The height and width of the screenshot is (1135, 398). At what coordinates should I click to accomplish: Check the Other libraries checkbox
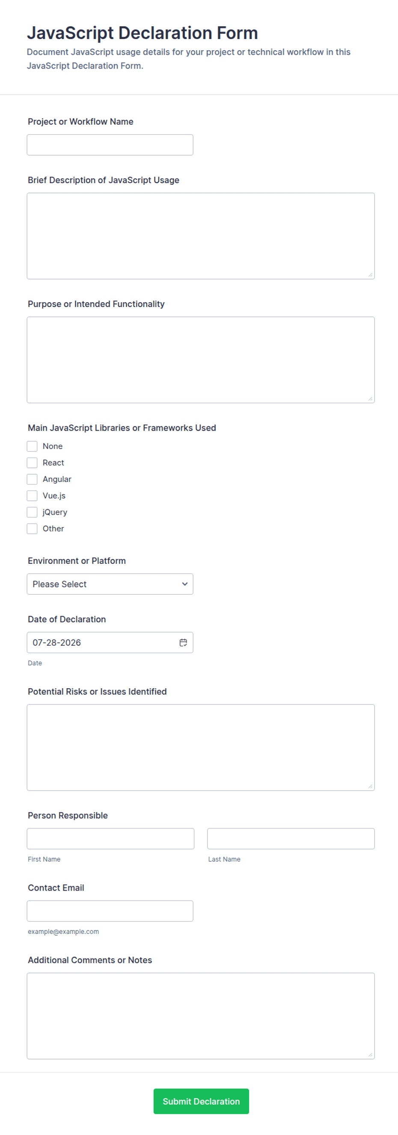32,528
